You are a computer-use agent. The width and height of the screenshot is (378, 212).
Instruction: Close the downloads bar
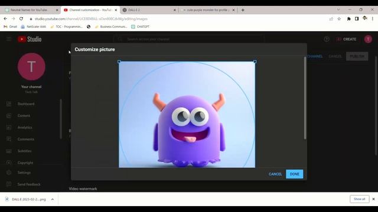(373, 199)
